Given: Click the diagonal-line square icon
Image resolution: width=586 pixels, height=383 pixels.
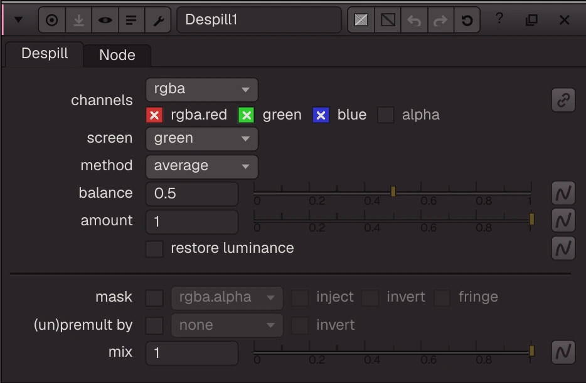Looking at the screenshot, I should coord(388,20).
